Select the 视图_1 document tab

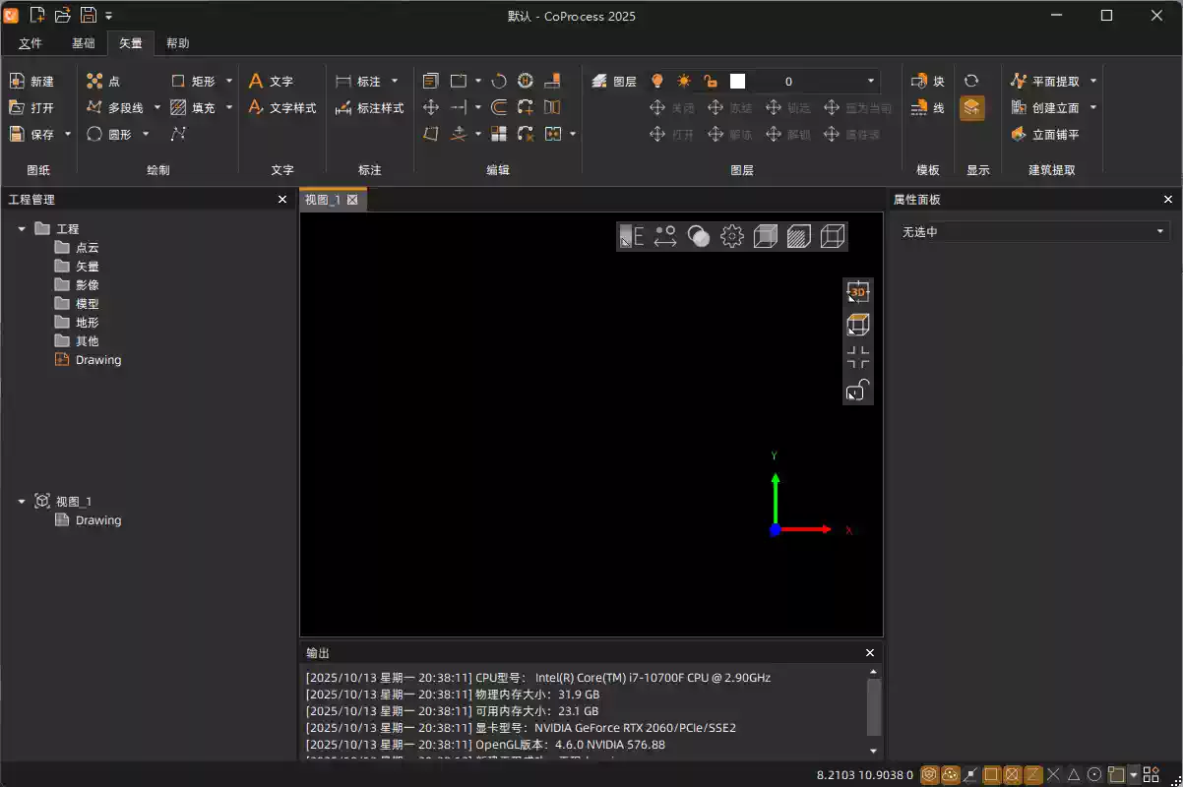[333, 200]
